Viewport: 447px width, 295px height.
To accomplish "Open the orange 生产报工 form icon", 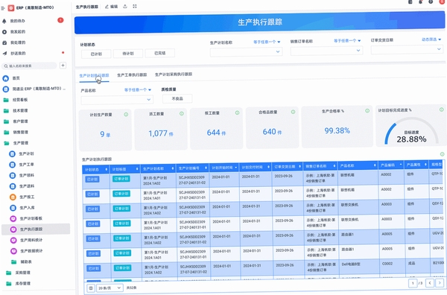I will (13, 197).
